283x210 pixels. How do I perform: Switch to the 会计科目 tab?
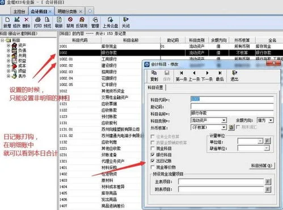(39, 11)
